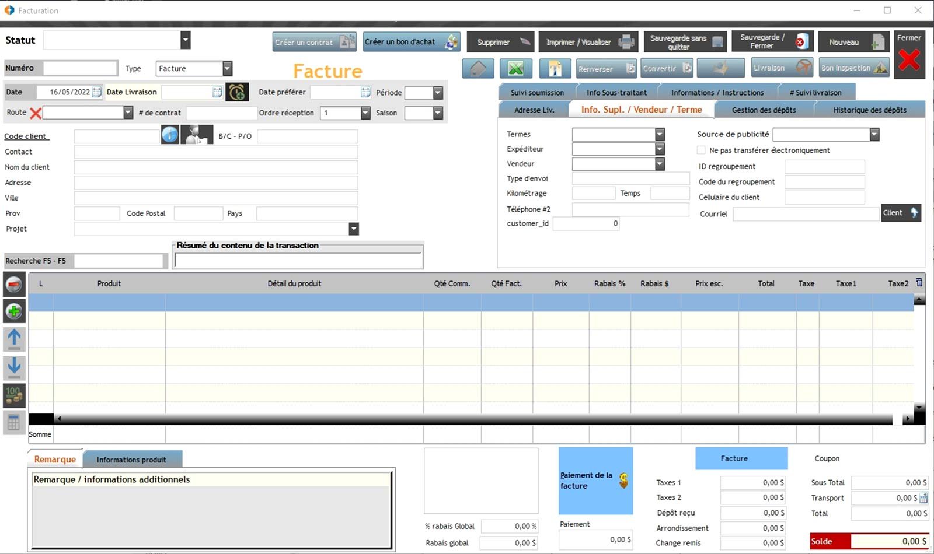
Task: Click the Livraison button
Action: 782,68
